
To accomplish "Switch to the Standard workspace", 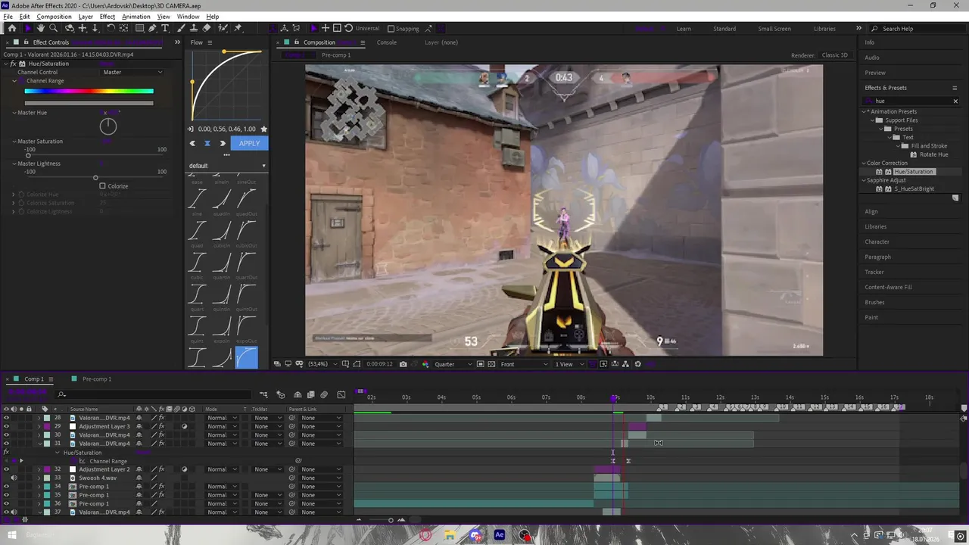I will tap(724, 29).
